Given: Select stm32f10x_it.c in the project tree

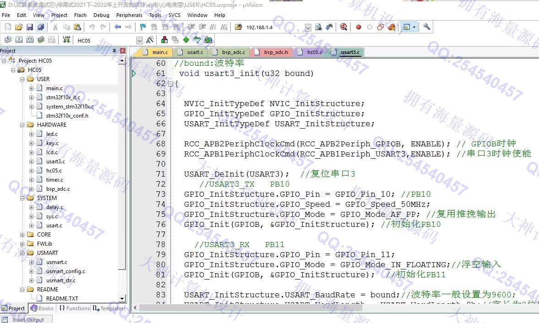Looking at the screenshot, I should coord(63,97).
